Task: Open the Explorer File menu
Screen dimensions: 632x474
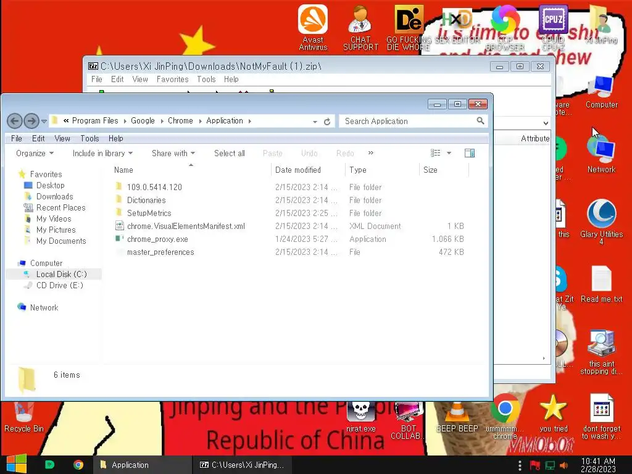Action: (17, 138)
